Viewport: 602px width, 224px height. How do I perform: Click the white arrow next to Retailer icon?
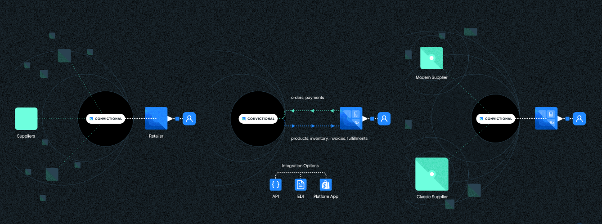click(170, 119)
